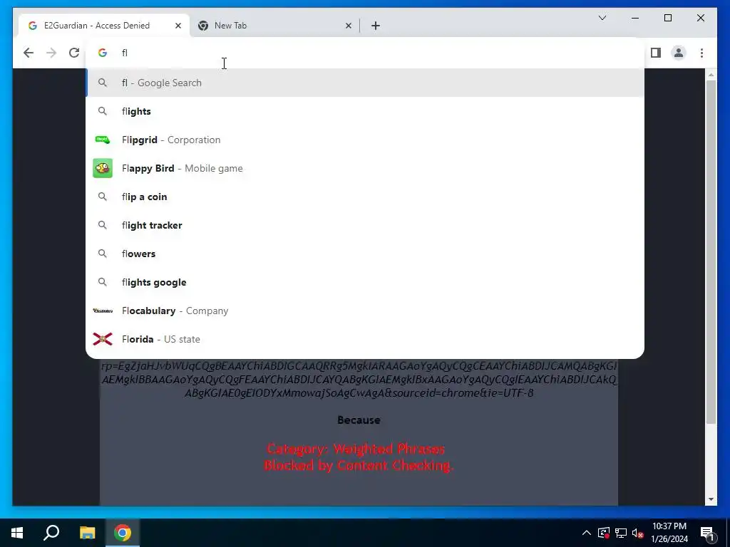Click the page's vertical scrollbar thumb
Viewport: 730px width, 547px height.
point(711,251)
